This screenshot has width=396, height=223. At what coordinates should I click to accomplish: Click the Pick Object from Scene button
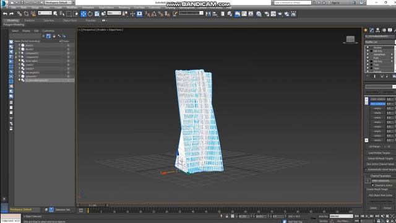coord(381,195)
